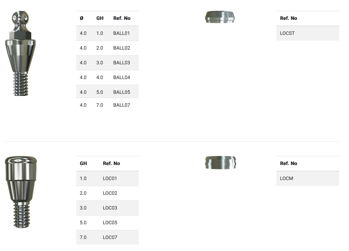Select the LOCST cap image
Screen dimensions: 349x251
pos(220,17)
